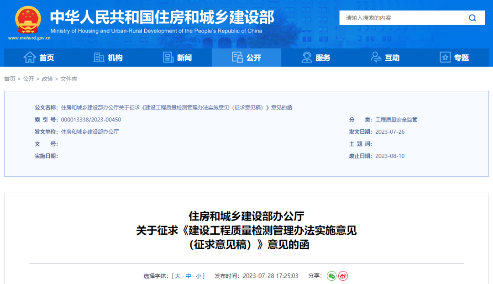This screenshot has width=493, height=284.
Task: Click the www.mohurd.gov.cn site address text
Action: tap(29, 38)
